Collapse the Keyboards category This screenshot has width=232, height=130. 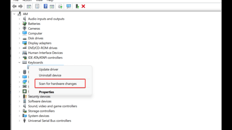click(19, 63)
